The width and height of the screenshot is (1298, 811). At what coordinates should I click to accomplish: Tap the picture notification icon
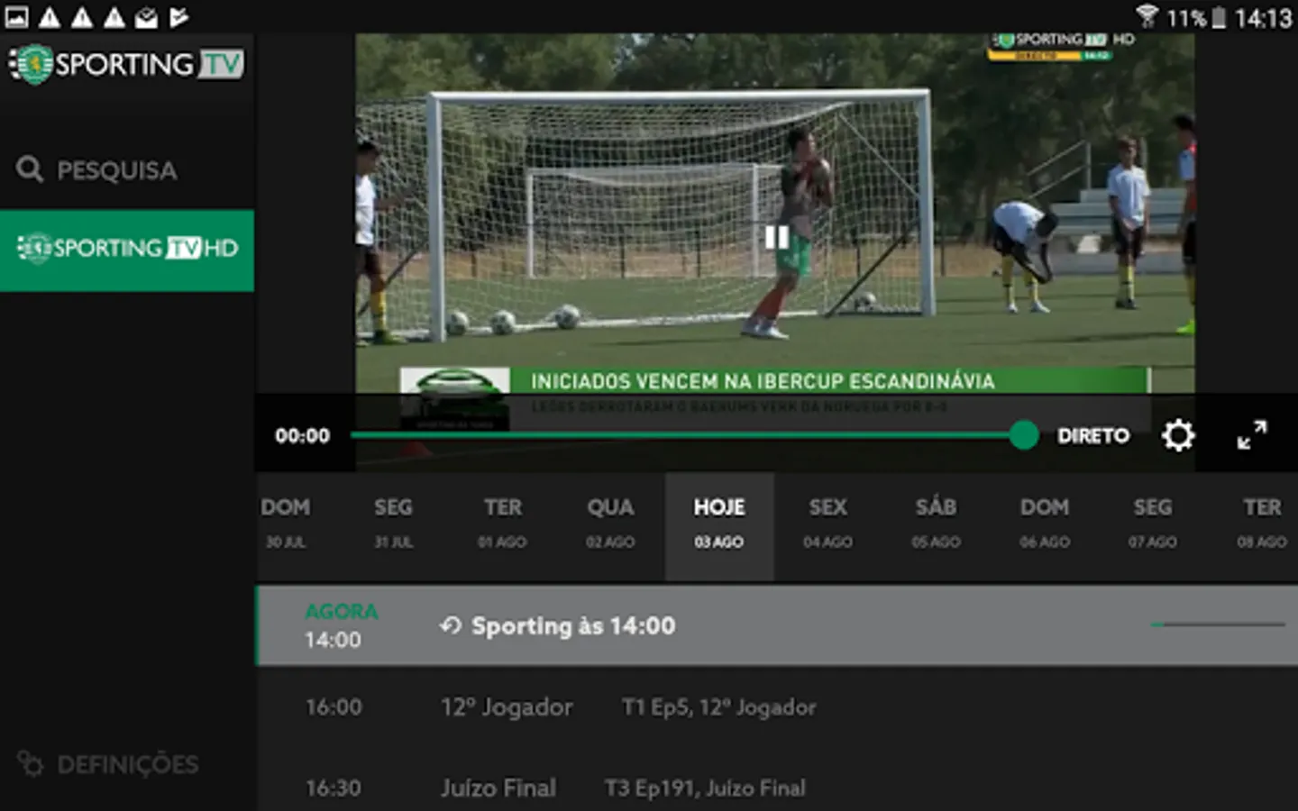pos(16,16)
